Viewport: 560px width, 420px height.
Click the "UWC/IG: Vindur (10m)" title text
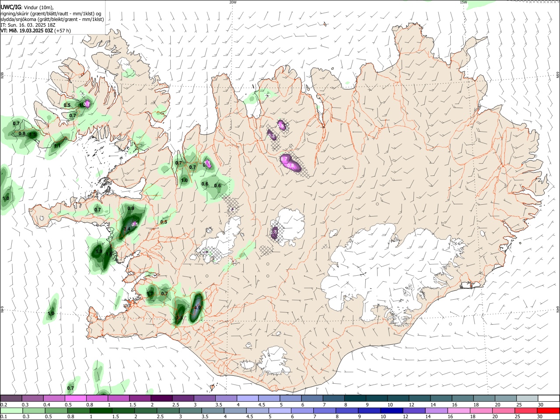pos(27,7)
